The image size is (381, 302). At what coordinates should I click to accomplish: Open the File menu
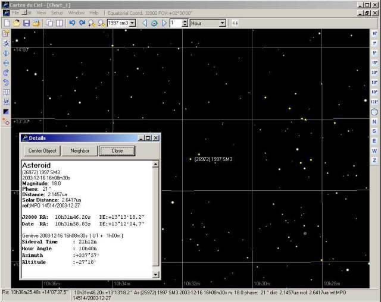coord(15,12)
